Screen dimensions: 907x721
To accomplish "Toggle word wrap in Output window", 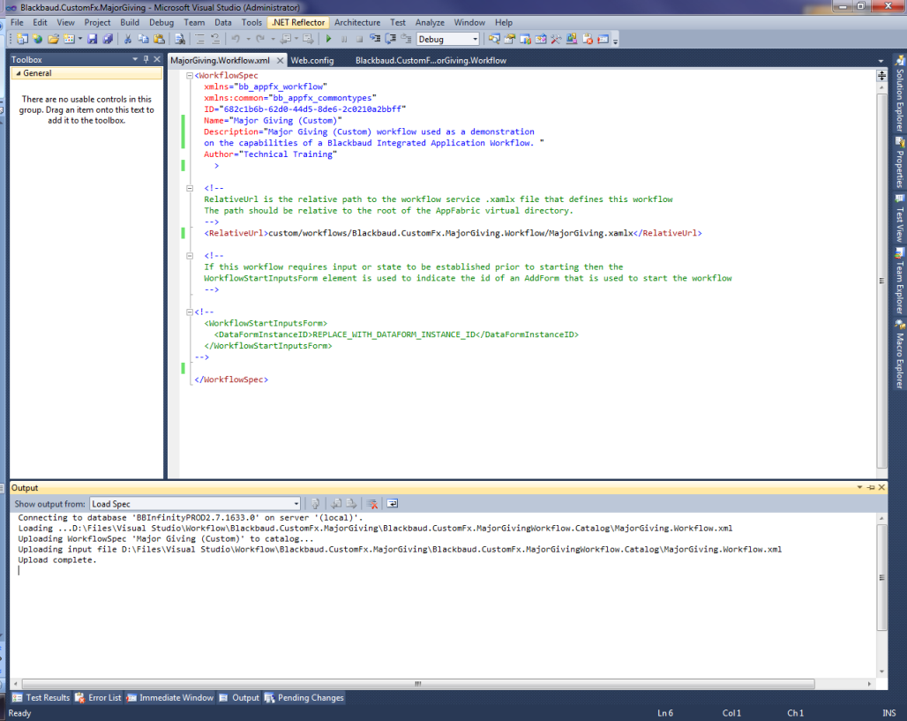I will point(393,504).
